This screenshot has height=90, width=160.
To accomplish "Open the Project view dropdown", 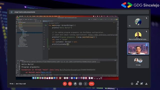I will pyautogui.click(x=20, y=21).
